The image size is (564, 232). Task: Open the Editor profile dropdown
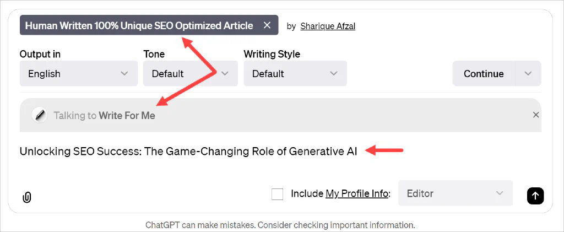click(x=455, y=193)
